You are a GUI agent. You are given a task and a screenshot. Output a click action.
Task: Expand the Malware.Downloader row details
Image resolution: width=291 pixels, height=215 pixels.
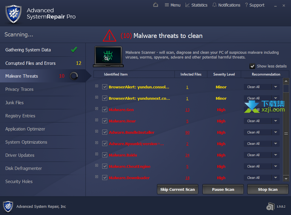pos(97,176)
